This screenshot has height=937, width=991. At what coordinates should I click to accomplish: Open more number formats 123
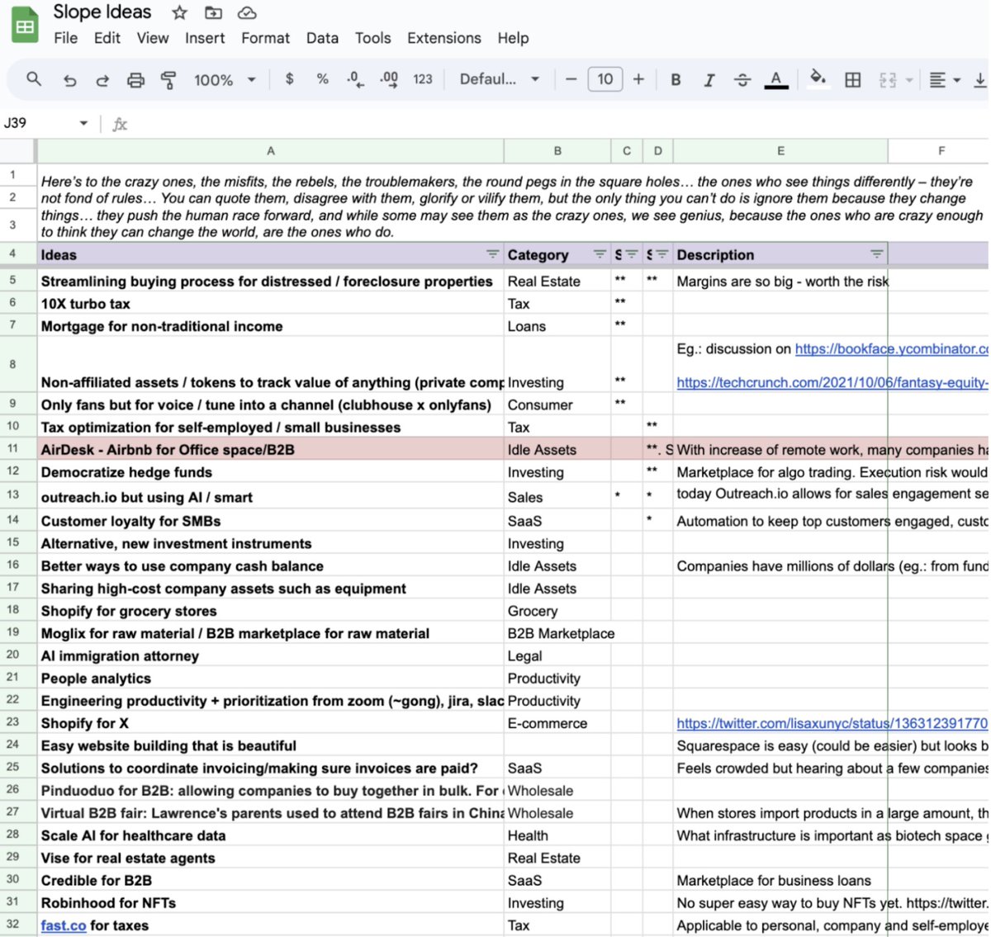[423, 79]
